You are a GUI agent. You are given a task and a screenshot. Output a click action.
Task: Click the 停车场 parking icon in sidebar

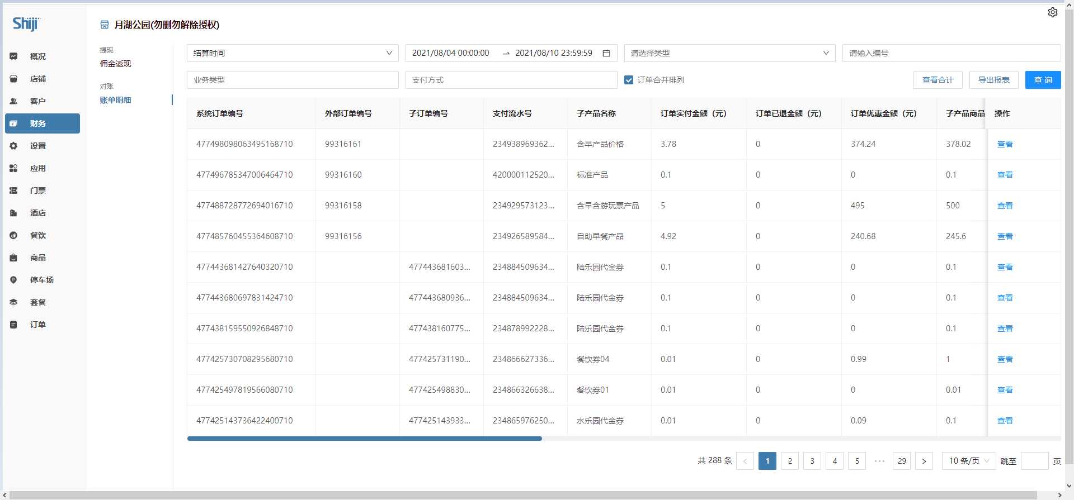click(13, 280)
